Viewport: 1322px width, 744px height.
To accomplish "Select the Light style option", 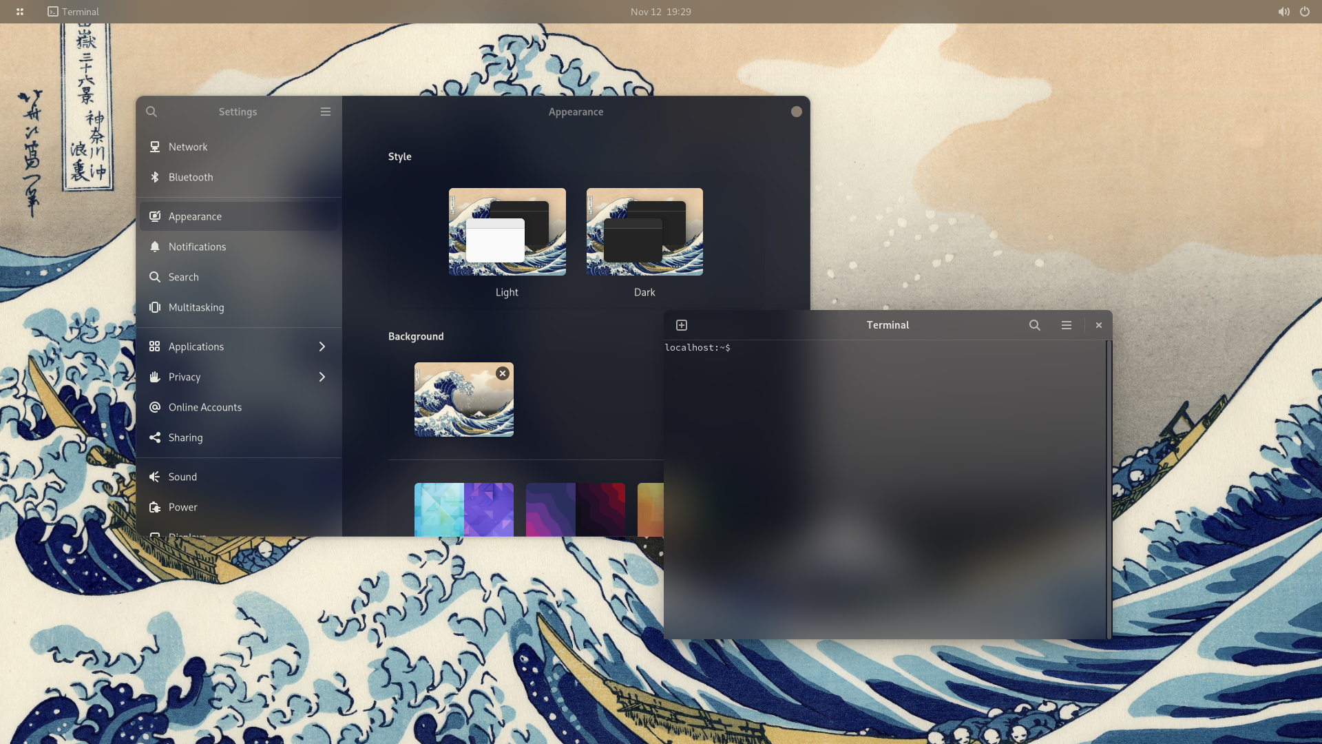I will 507,242.
